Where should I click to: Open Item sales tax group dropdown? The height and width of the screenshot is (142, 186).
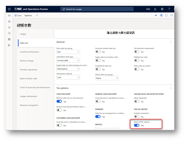click(68, 52)
